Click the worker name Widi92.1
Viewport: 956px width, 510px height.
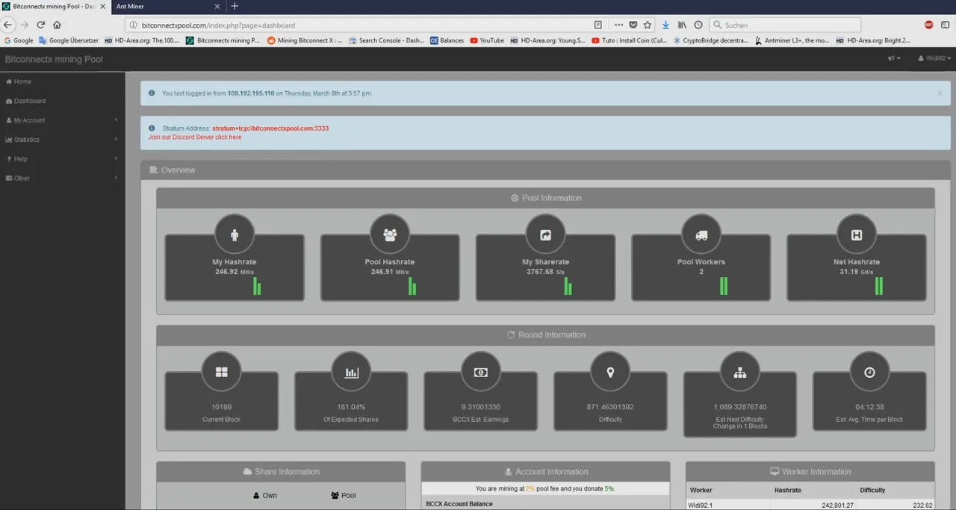(x=701, y=506)
